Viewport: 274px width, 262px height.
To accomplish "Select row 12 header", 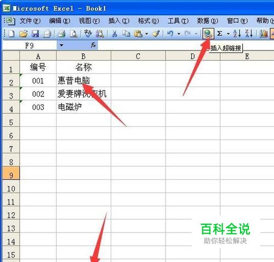I will pyautogui.click(x=11, y=213).
